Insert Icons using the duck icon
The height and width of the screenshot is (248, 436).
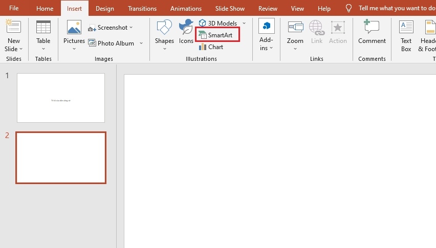[x=186, y=27]
